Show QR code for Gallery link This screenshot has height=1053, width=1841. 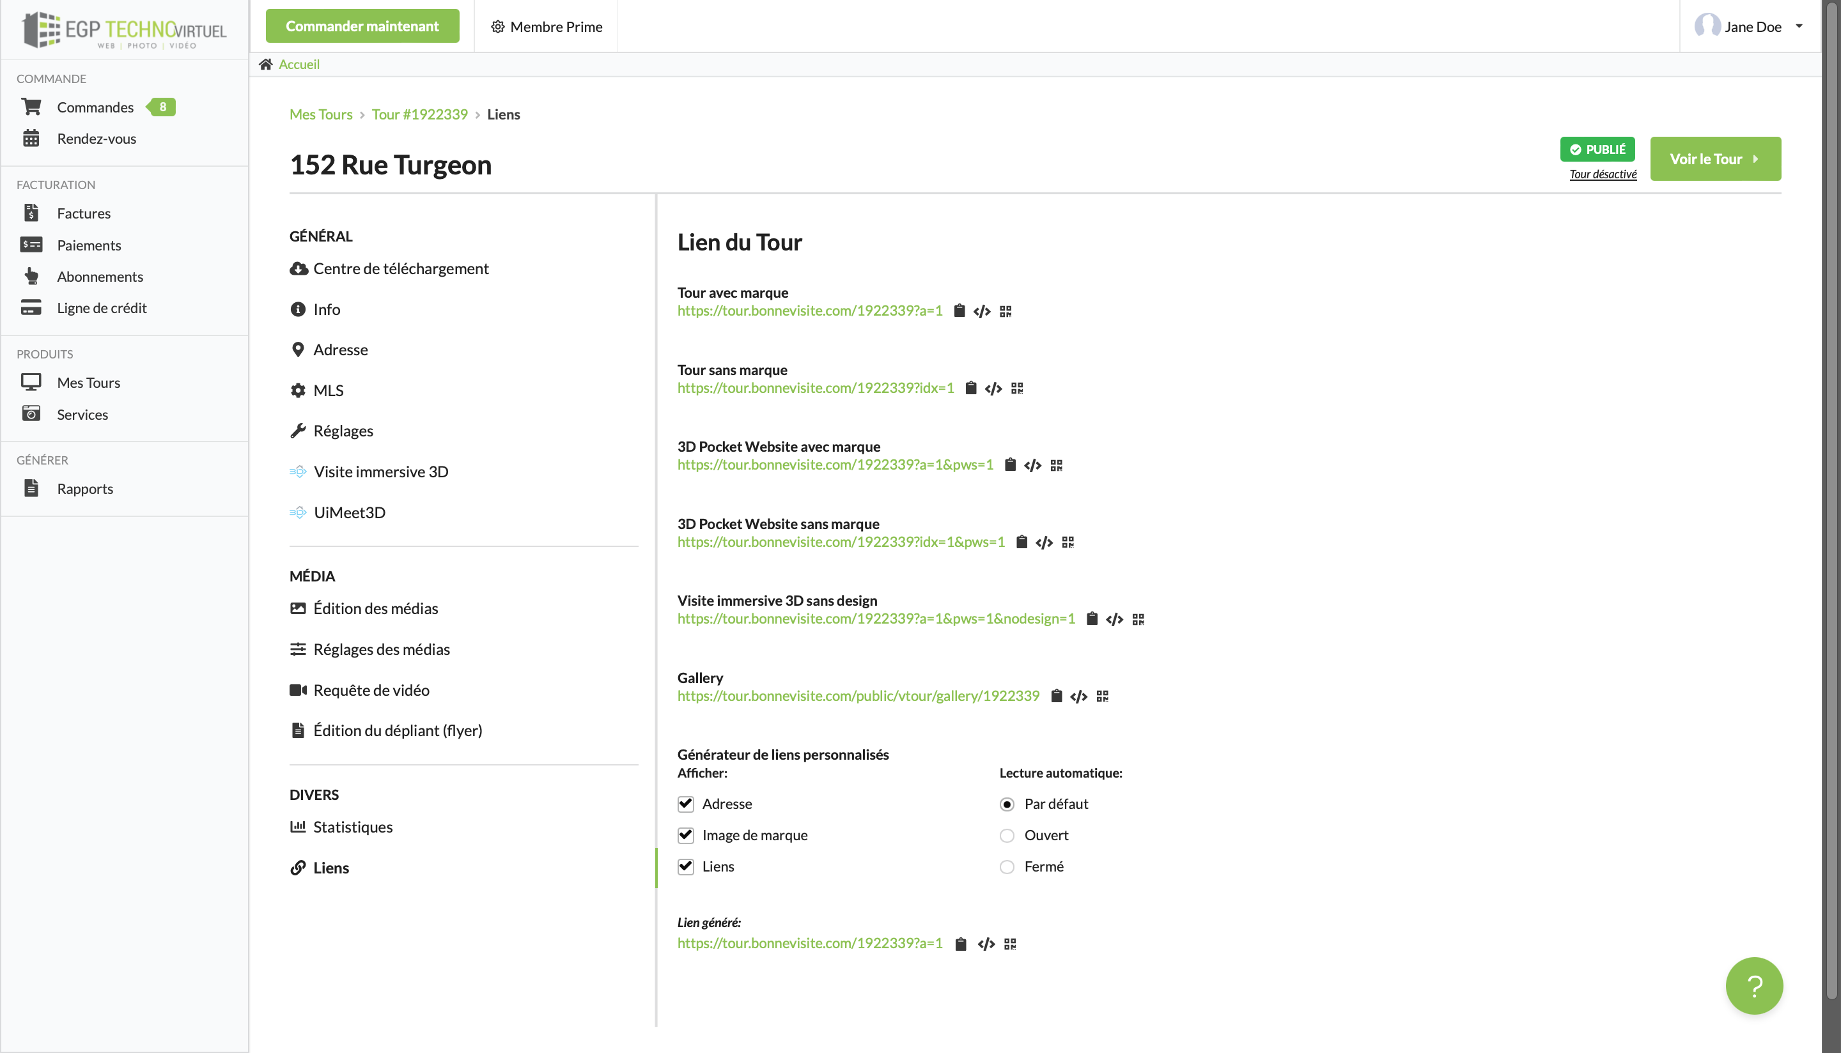[1103, 696]
